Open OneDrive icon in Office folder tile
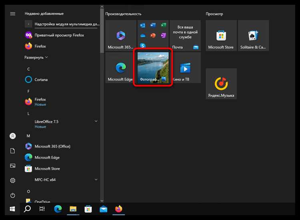This screenshot has width=300, height=220. point(143,36)
